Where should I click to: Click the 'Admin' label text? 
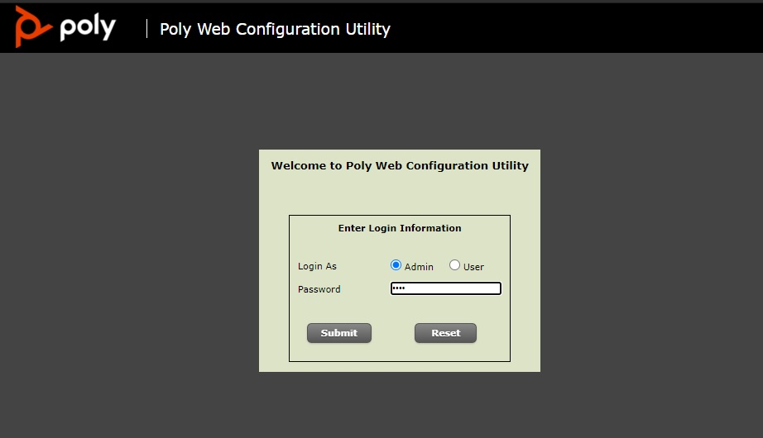[x=419, y=267]
